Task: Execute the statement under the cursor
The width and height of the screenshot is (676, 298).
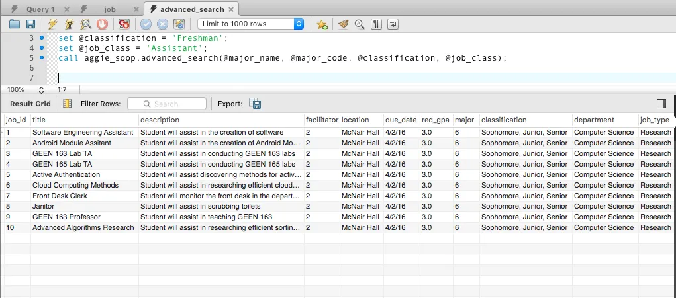Action: tap(69, 24)
